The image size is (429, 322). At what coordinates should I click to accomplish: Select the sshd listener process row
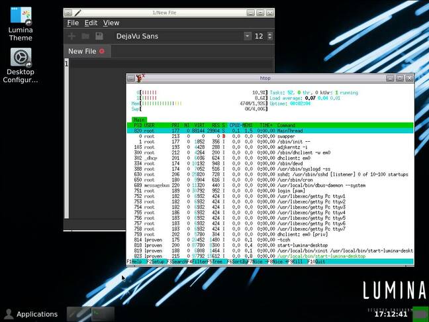pyautogui.click(x=270, y=174)
